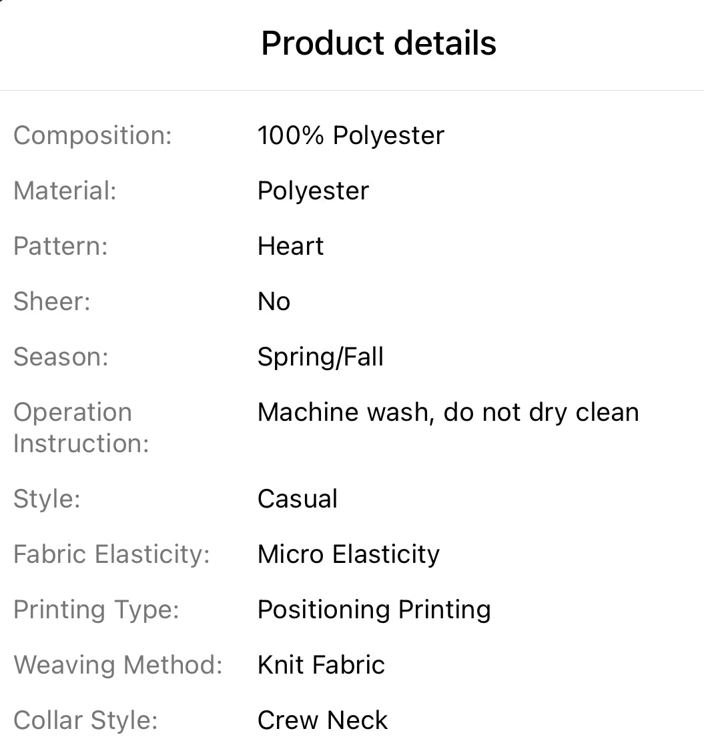Viewport: 704px width, 751px height.
Task: Click Machine wash, do not dry clean
Action: point(448,412)
